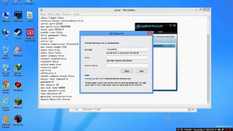
Task: Click the password confirm input field
Action: click(x=127, y=65)
